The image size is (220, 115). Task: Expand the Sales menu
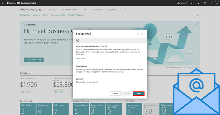click(x=86, y=10)
